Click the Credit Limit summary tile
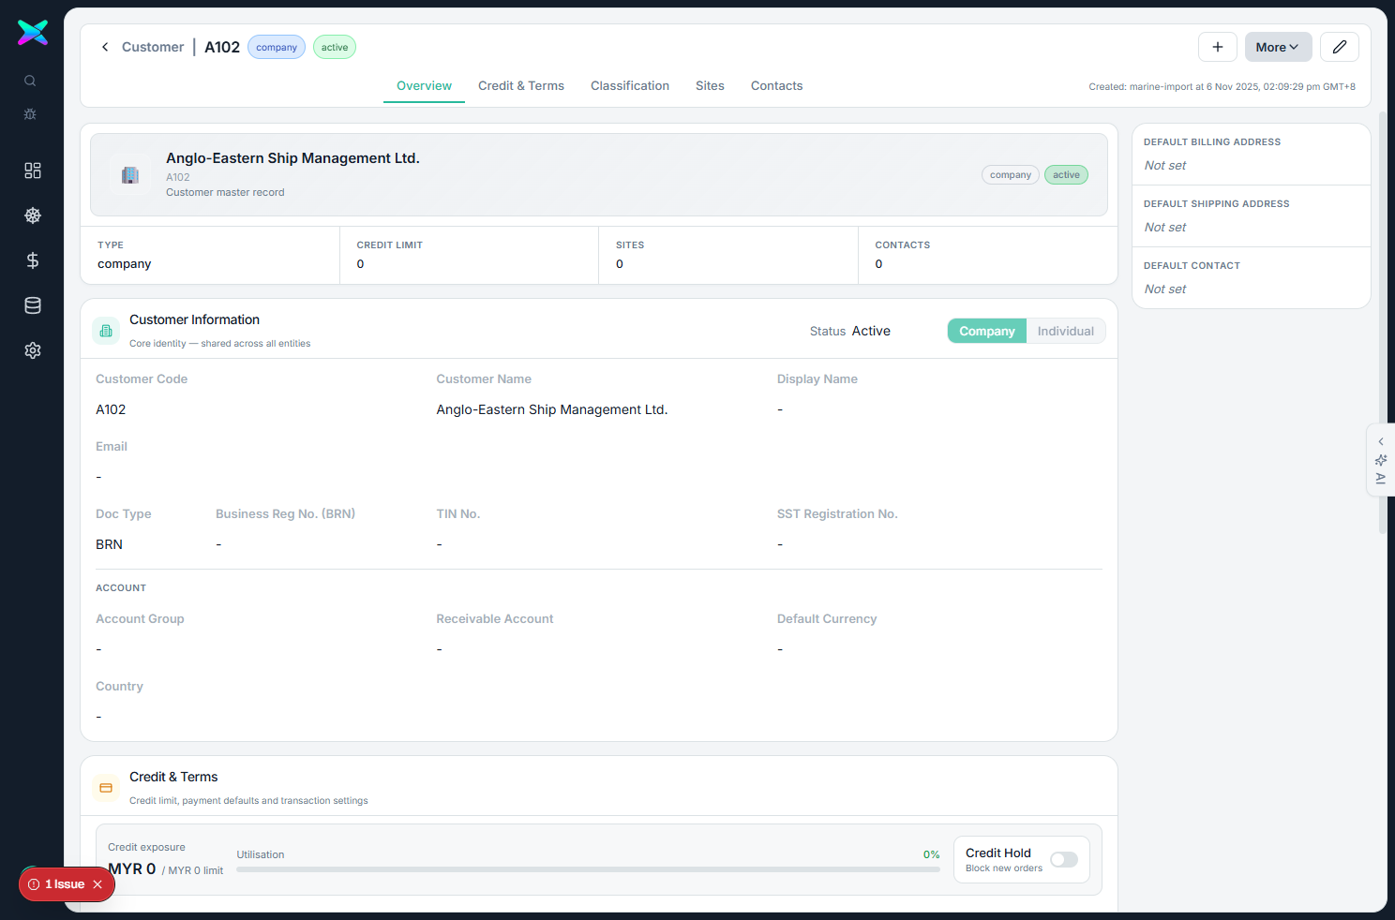Viewport: 1395px width, 920px height. click(x=469, y=255)
